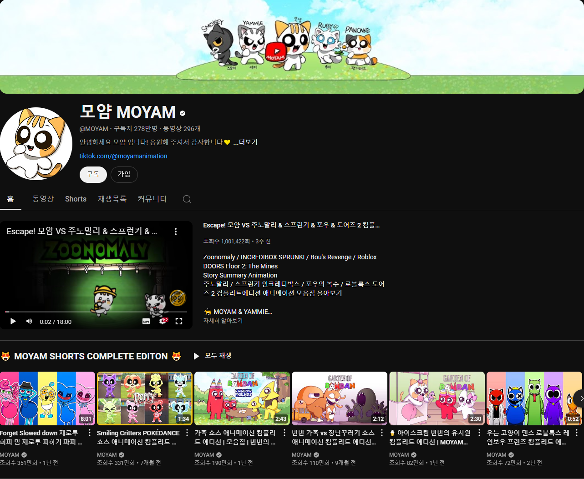Click the channel banner artwork
The width and height of the screenshot is (584, 479).
pos(292,46)
